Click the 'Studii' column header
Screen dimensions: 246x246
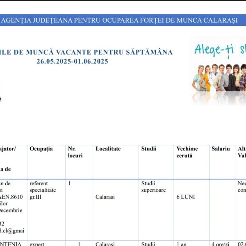(149, 149)
